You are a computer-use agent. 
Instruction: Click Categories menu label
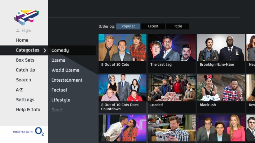(x=28, y=50)
